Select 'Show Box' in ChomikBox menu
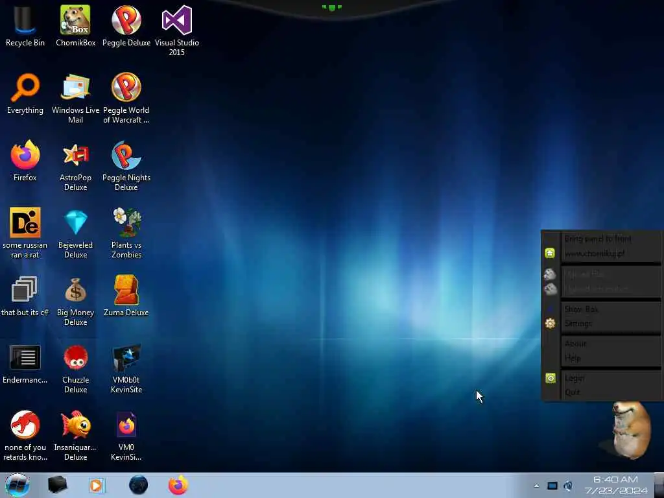The image size is (664, 498). click(x=581, y=309)
